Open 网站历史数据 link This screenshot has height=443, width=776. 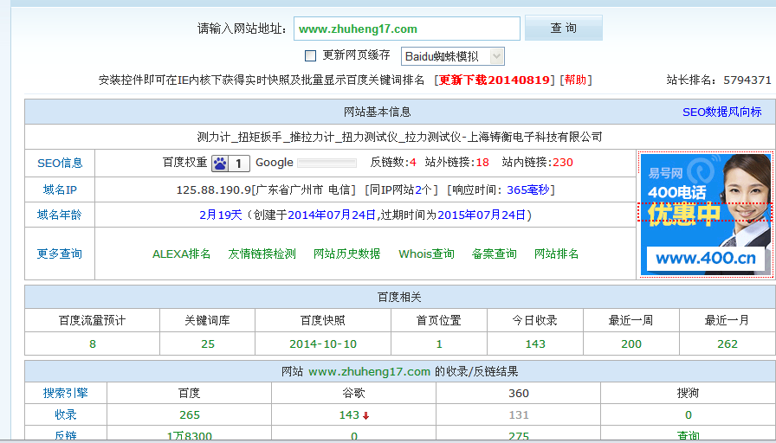[346, 254]
